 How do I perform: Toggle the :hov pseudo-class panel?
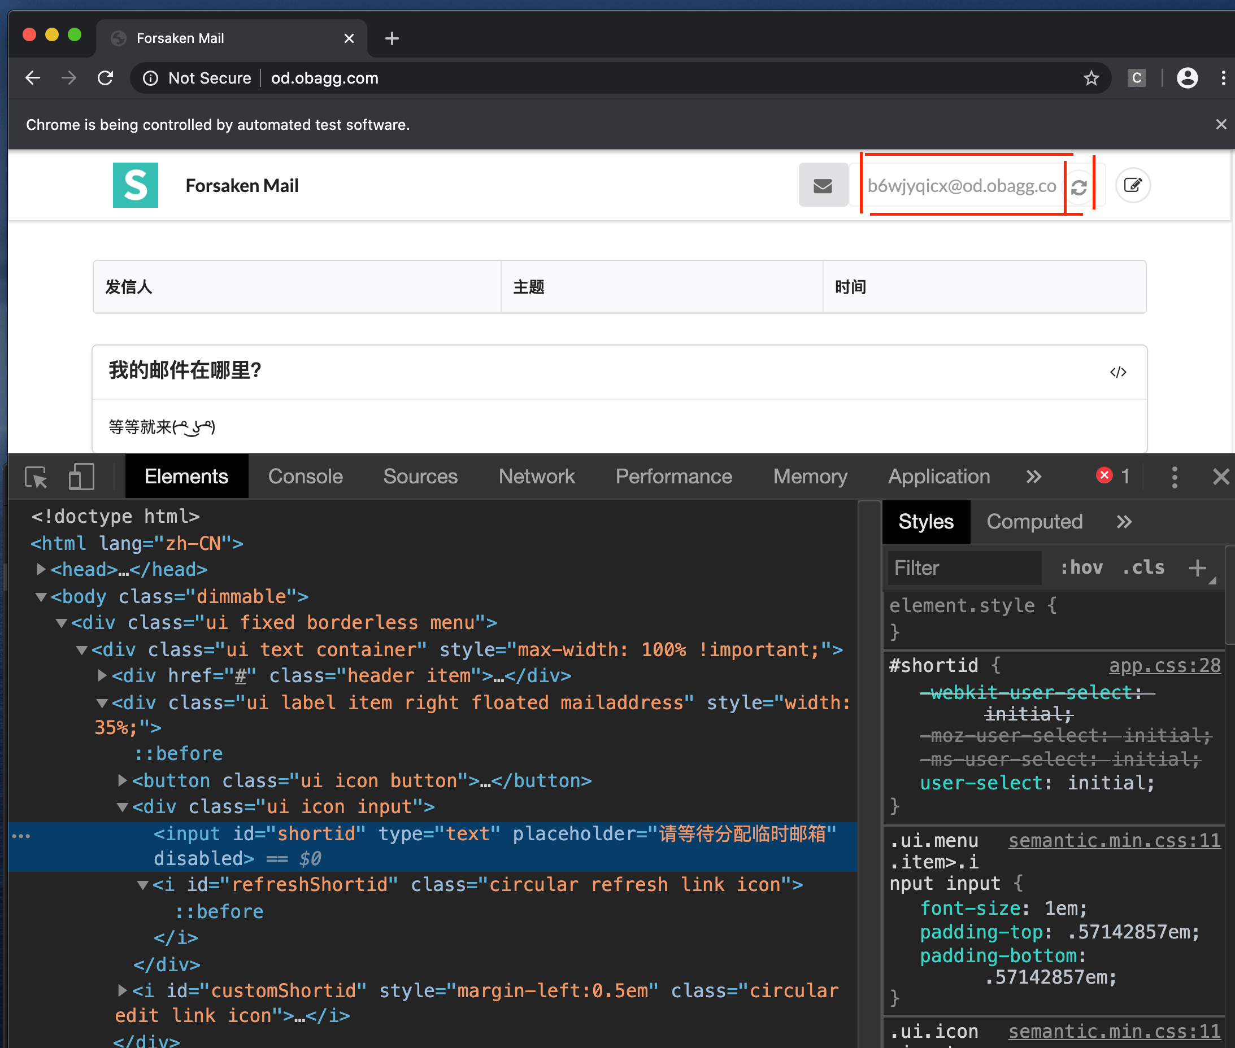1081,567
